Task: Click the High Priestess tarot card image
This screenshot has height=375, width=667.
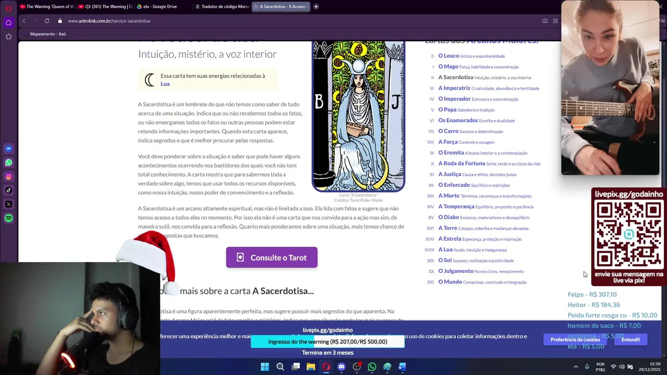Action: click(x=359, y=117)
